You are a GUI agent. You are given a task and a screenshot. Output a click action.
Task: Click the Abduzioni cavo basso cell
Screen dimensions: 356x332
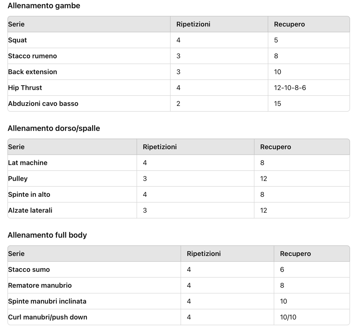click(89, 104)
